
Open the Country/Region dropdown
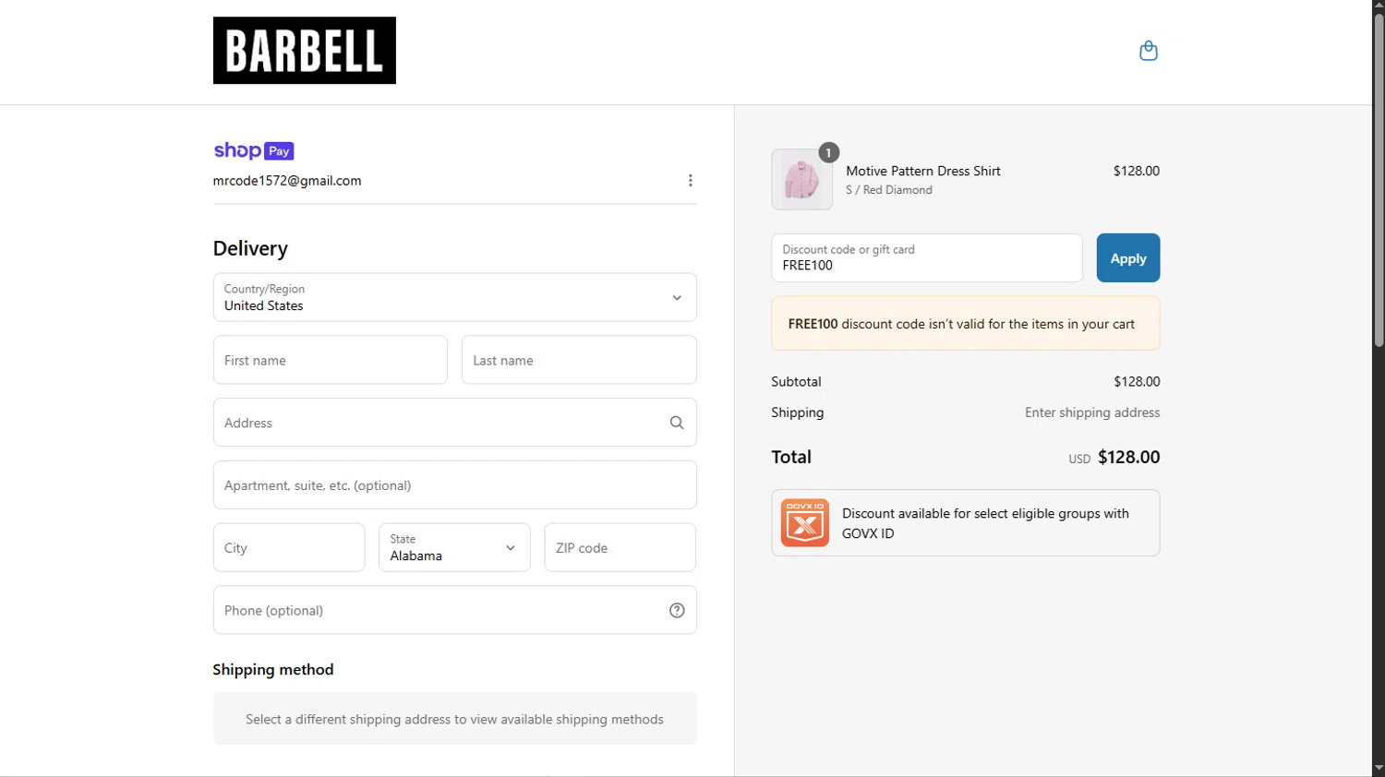pyautogui.click(x=454, y=297)
